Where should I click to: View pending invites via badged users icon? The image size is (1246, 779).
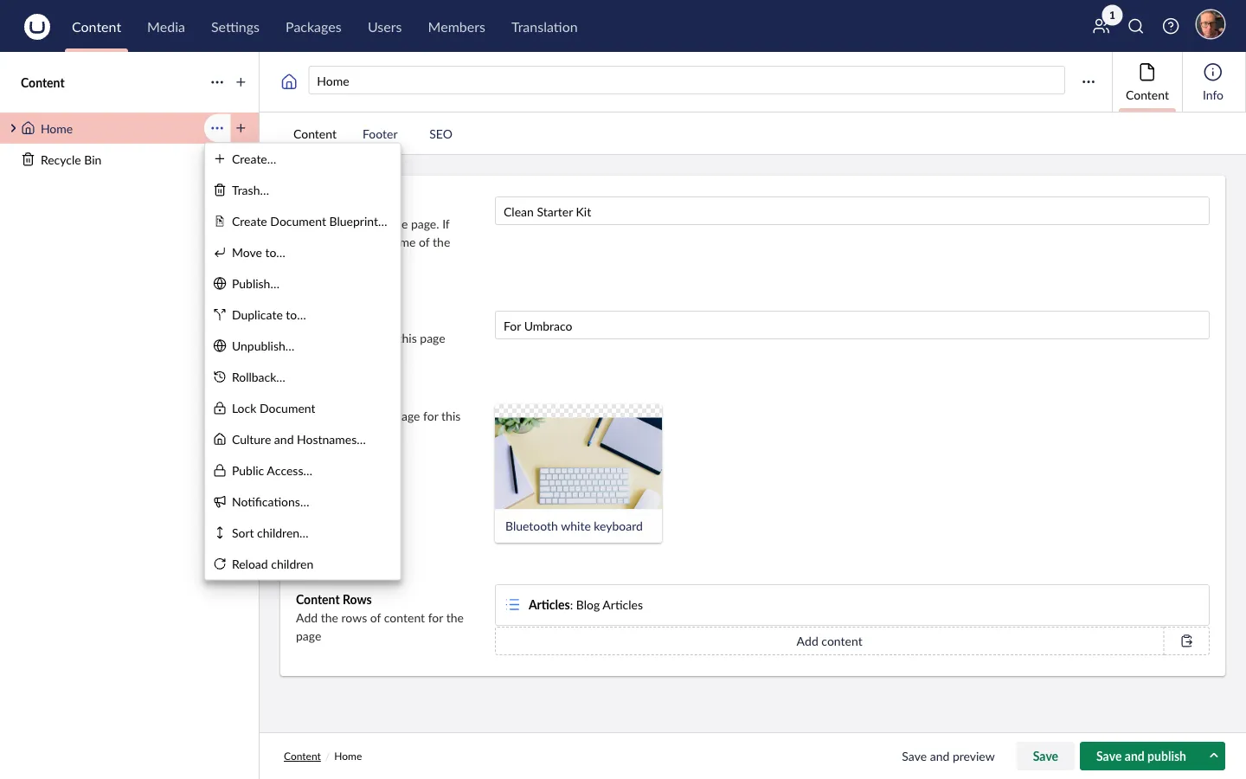(1100, 28)
